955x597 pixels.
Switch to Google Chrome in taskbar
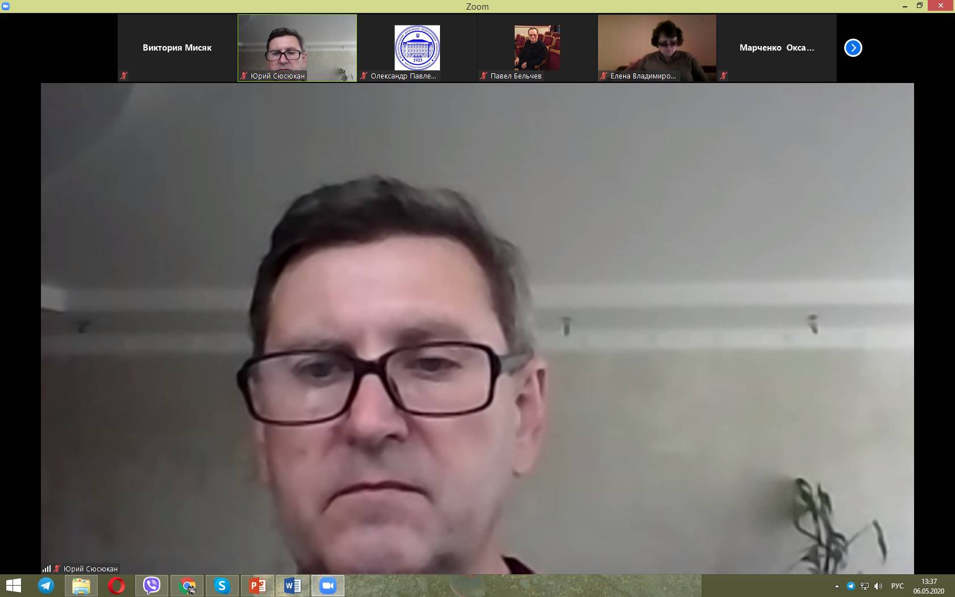coord(187,586)
